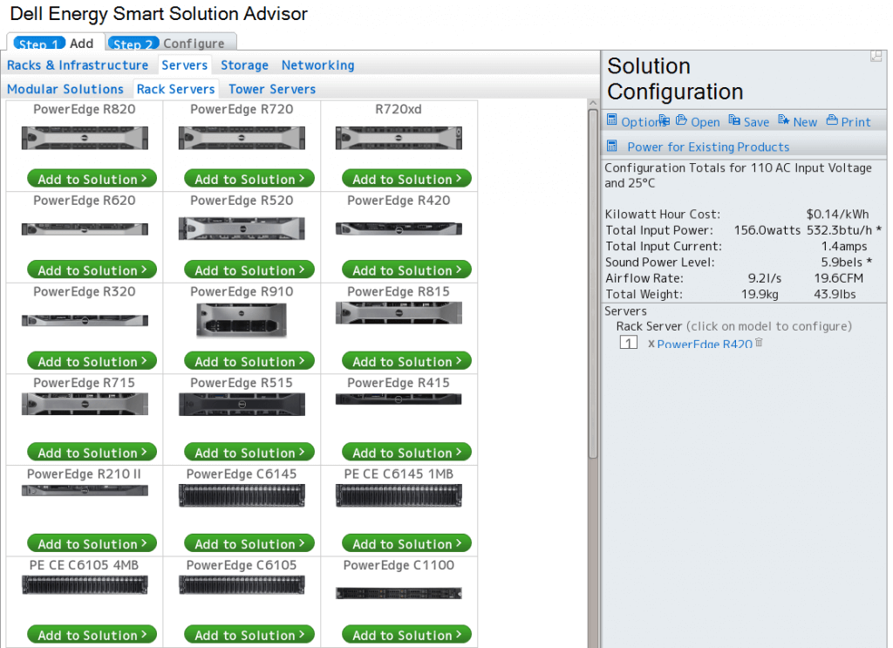Add PowerEdge C1100 to the solution
Image resolution: width=893 pixels, height=648 pixels.
coord(406,634)
